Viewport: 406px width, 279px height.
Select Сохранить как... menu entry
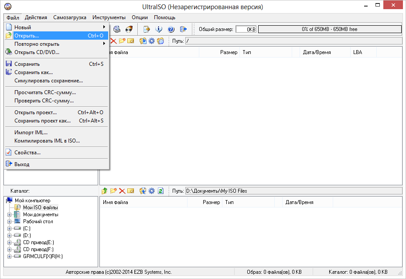pyautogui.click(x=56, y=72)
